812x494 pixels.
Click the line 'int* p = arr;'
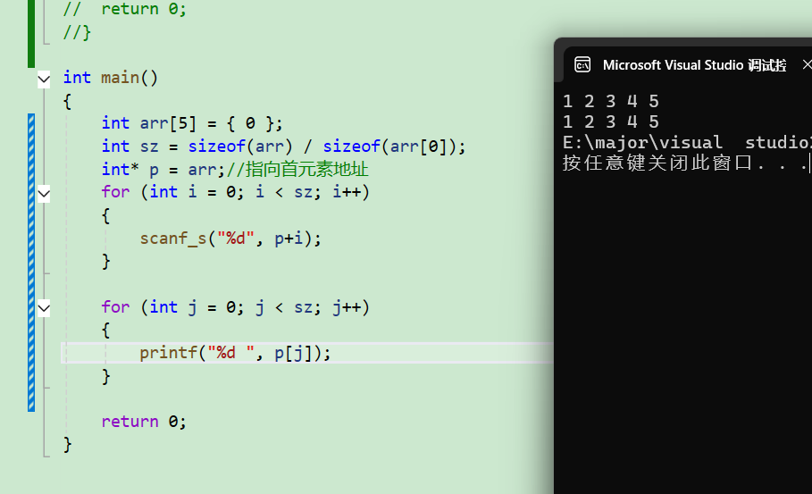163,170
